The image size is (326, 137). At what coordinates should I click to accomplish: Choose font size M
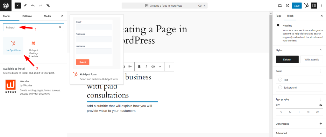[290, 112]
